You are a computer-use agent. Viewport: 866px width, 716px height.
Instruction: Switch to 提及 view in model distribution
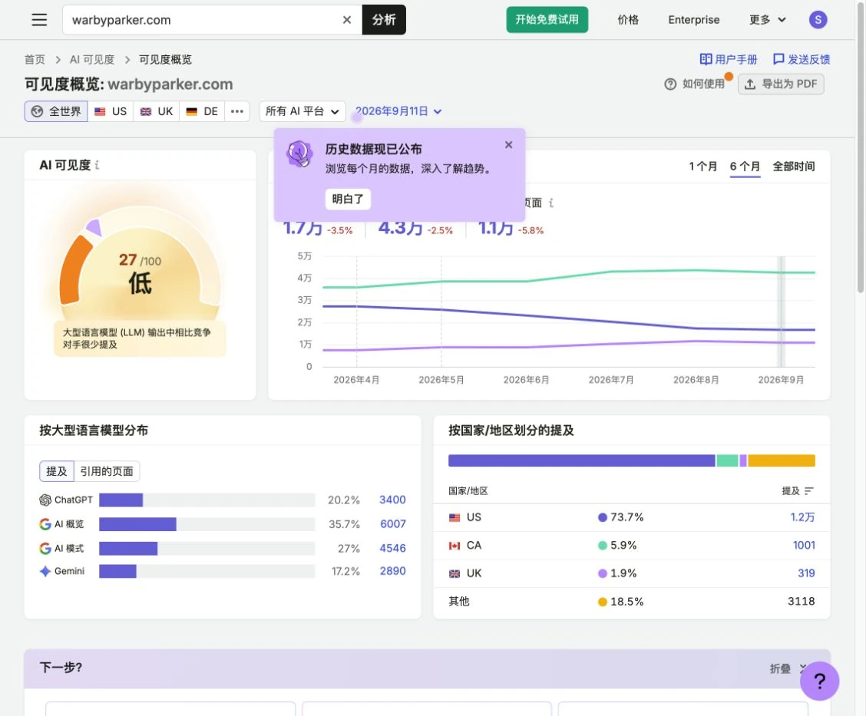click(x=56, y=471)
